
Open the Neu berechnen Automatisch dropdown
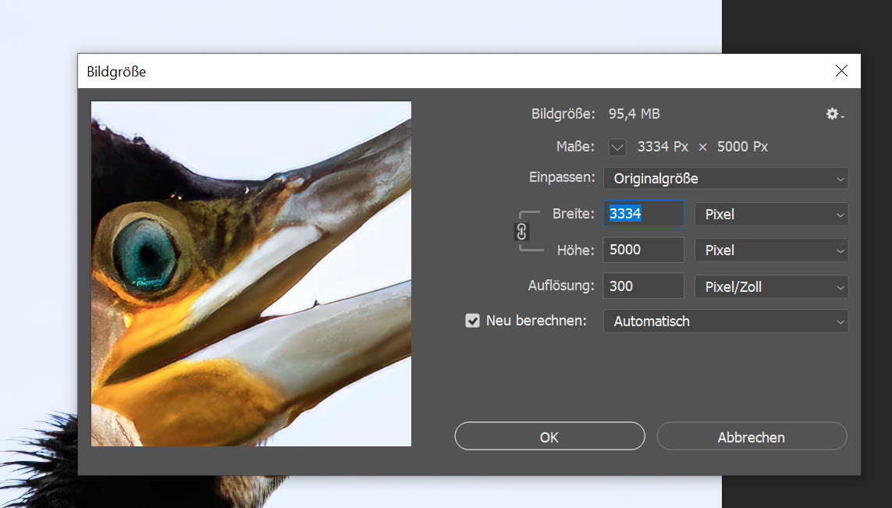tap(725, 321)
